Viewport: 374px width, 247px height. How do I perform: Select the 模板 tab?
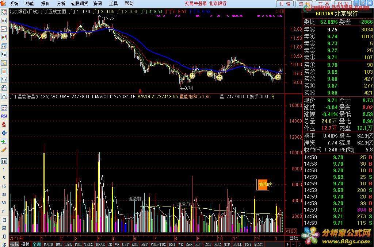(x=25, y=244)
